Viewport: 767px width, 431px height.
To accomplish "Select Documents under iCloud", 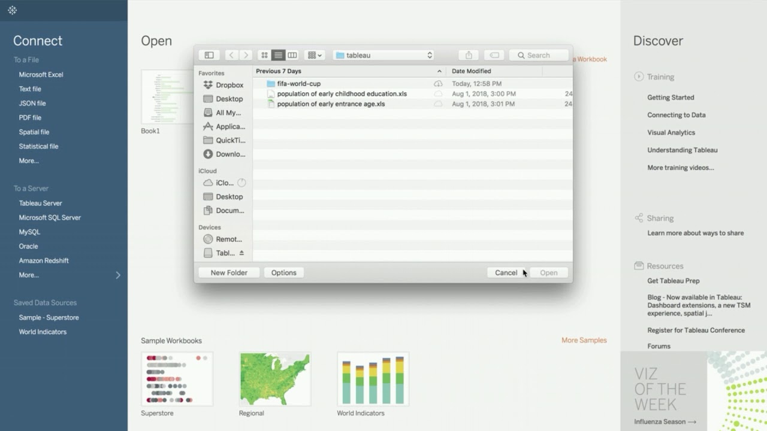I will [223, 210].
